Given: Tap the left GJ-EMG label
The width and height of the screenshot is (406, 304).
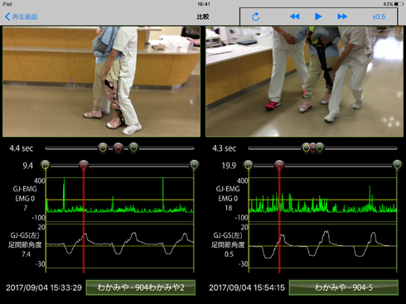Looking at the screenshot, I should point(25,189).
